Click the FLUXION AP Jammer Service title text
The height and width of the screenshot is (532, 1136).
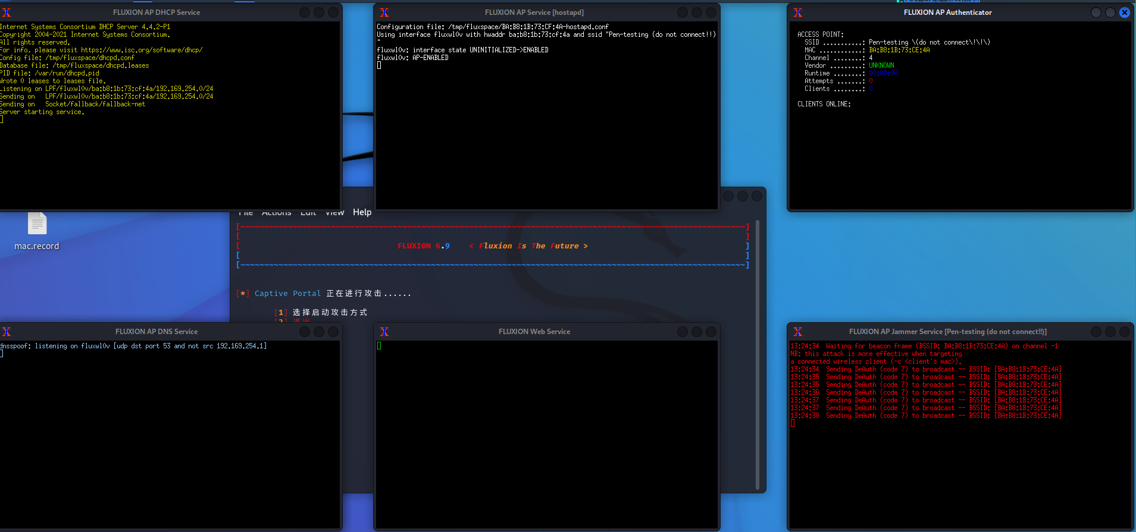pyautogui.click(x=948, y=332)
